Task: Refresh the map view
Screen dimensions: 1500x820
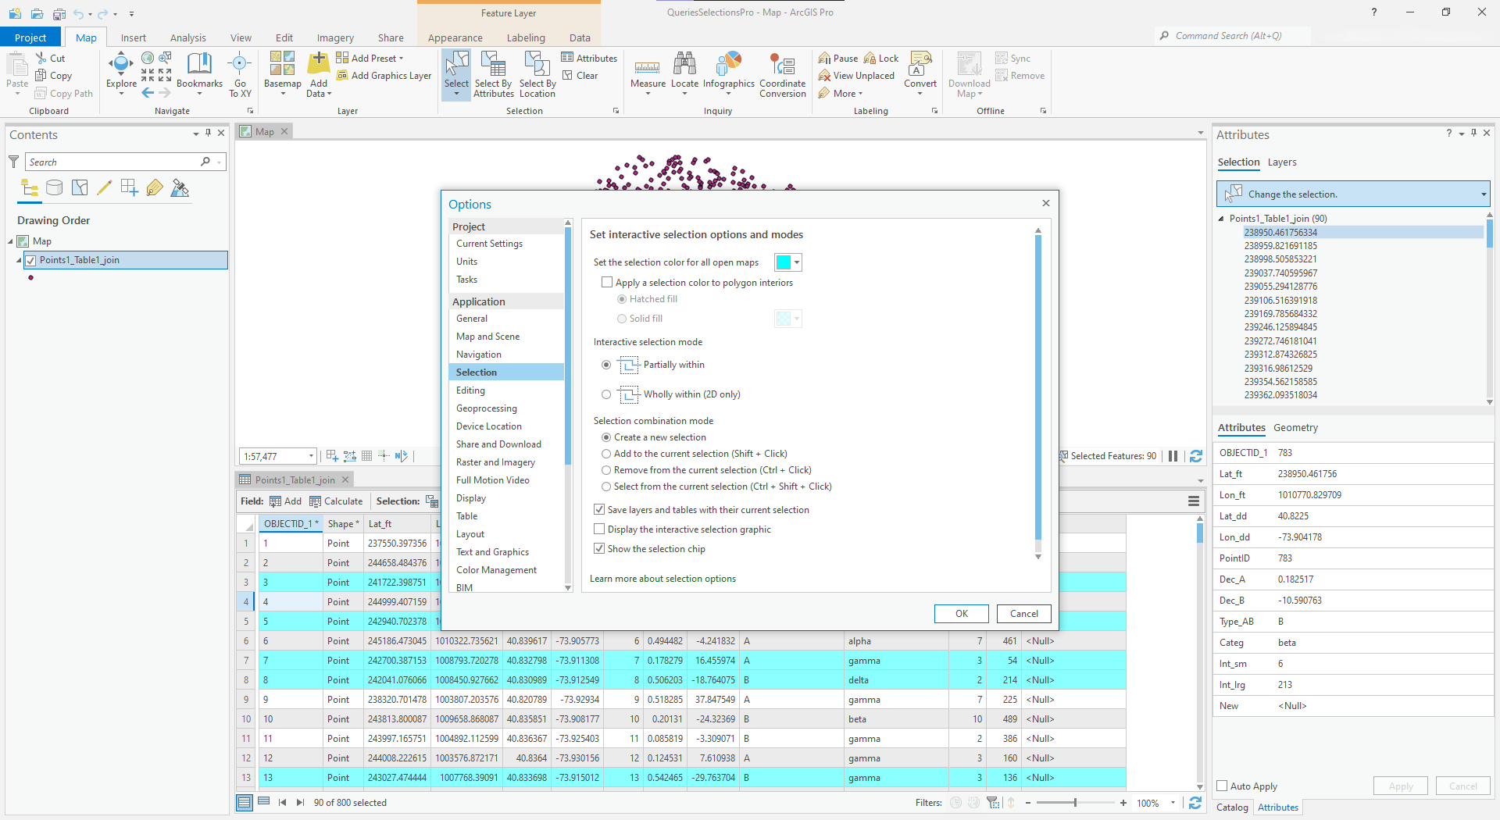Action: [1196, 456]
